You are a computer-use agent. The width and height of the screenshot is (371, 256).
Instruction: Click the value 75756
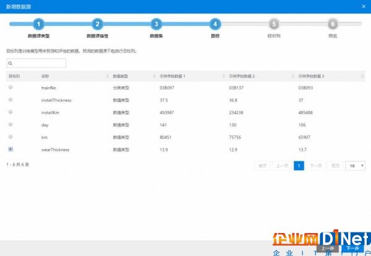pyautogui.click(x=235, y=137)
